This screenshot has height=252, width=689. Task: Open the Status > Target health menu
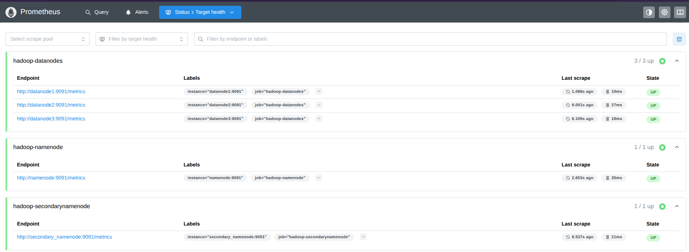coord(200,12)
